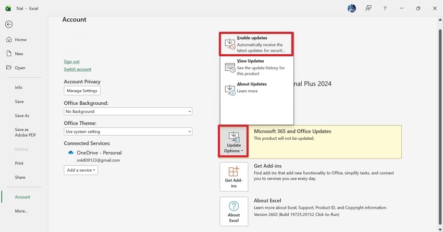Viewport: 443px width, 232px height.
Task: Click the Get Add-ins button label
Action: pos(233,183)
